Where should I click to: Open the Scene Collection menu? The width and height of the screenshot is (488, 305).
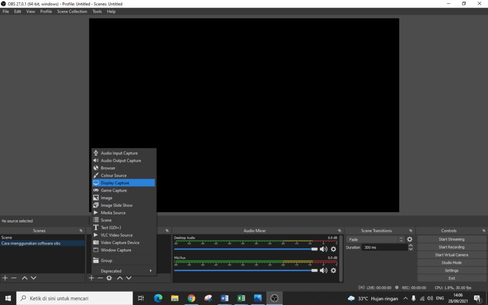[x=72, y=11]
